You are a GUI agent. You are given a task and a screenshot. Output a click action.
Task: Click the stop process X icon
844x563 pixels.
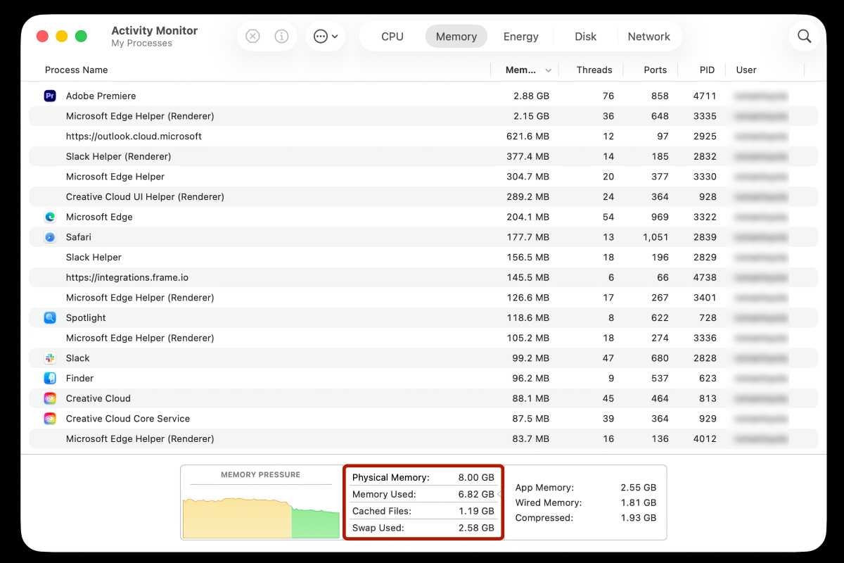[x=252, y=36]
